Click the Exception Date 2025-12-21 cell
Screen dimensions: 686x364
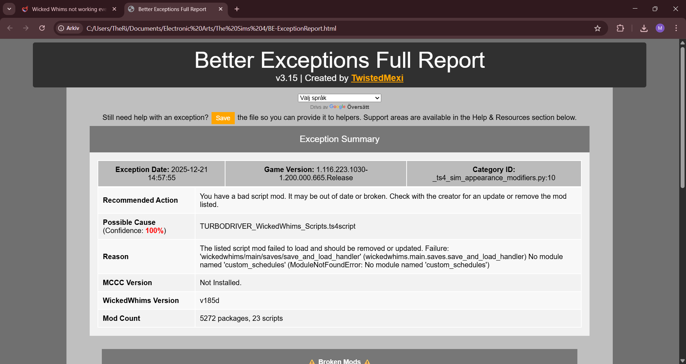161,173
